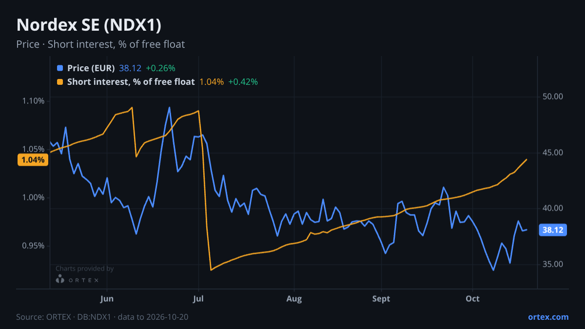Click the 45.00 right axis label
585x329 pixels.
coord(553,153)
